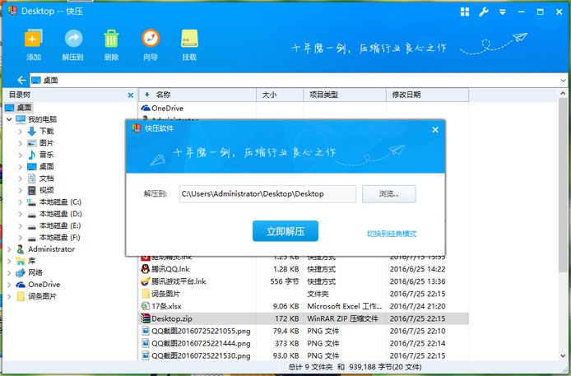Click the extraction path input field
Image resolution: width=571 pixels, height=376 pixels.
click(x=267, y=193)
